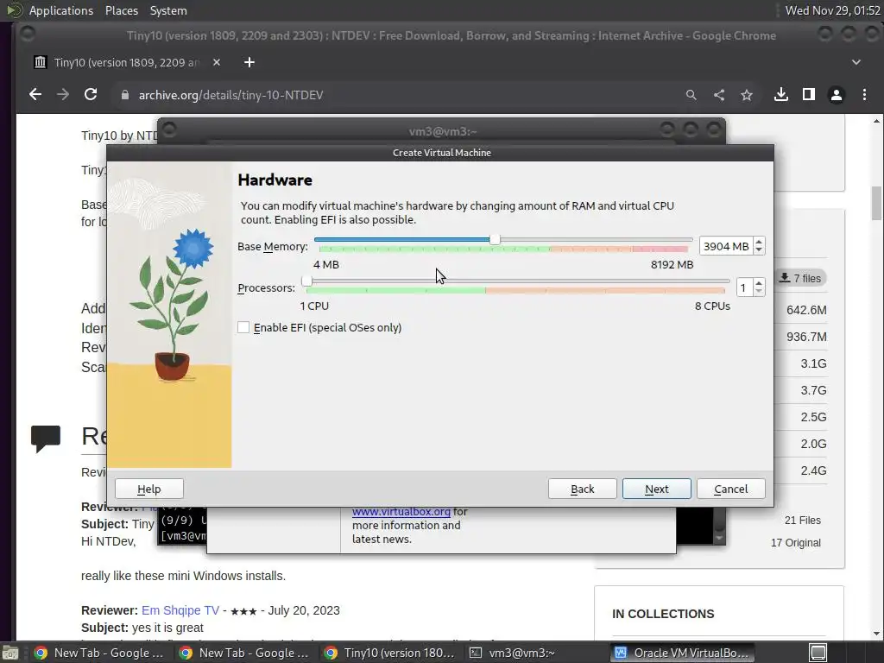The width and height of the screenshot is (884, 663).
Task: Increase processor count with the up arrow
Action: tap(759, 283)
